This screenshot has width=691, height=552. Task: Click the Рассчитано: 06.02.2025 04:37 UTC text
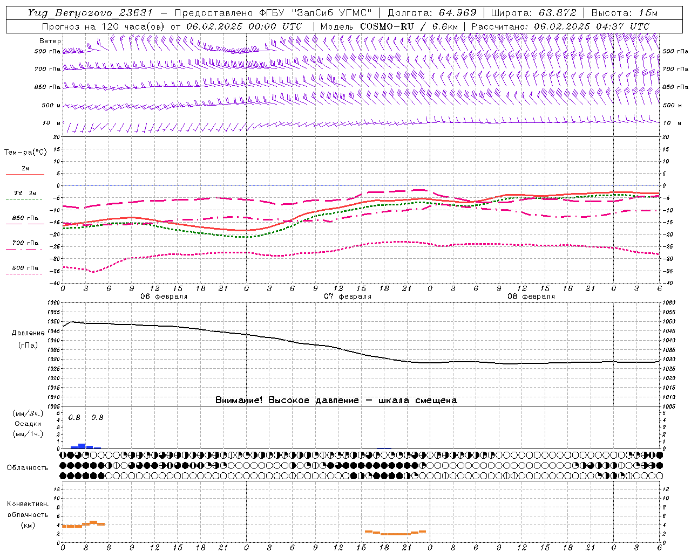pos(560,26)
